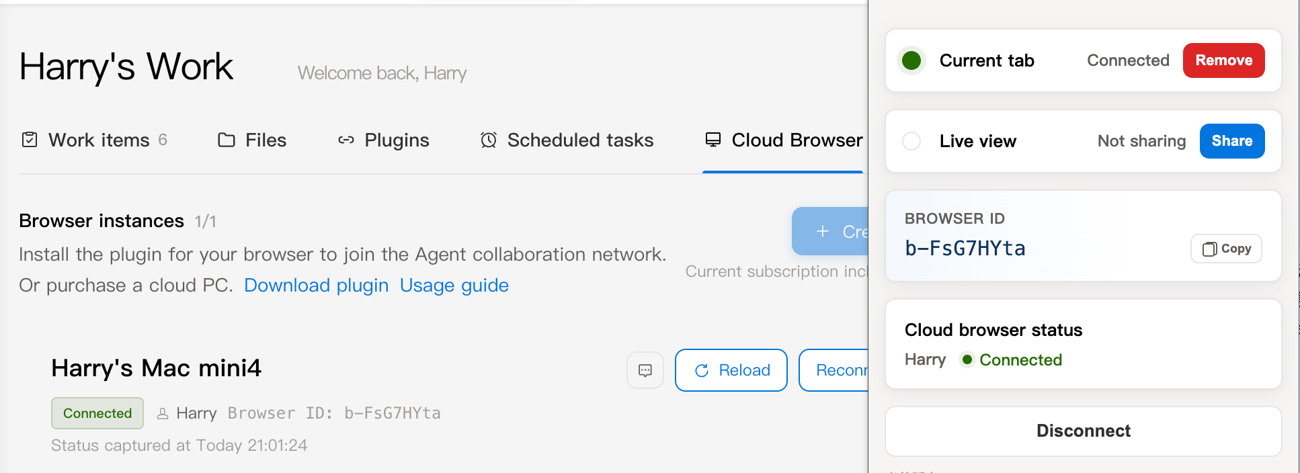The height and width of the screenshot is (473, 1300).
Task: Click the Plugins link icon
Action: [x=346, y=140]
